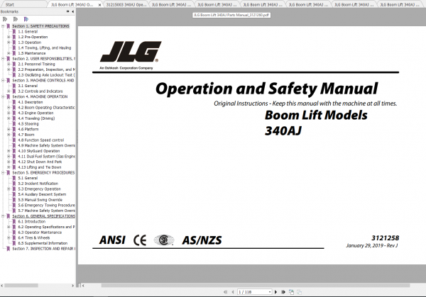Select Section 7. INSPECTION AND REPAIR bookmark
The height and width of the screenshot is (297, 426).
(x=44, y=249)
